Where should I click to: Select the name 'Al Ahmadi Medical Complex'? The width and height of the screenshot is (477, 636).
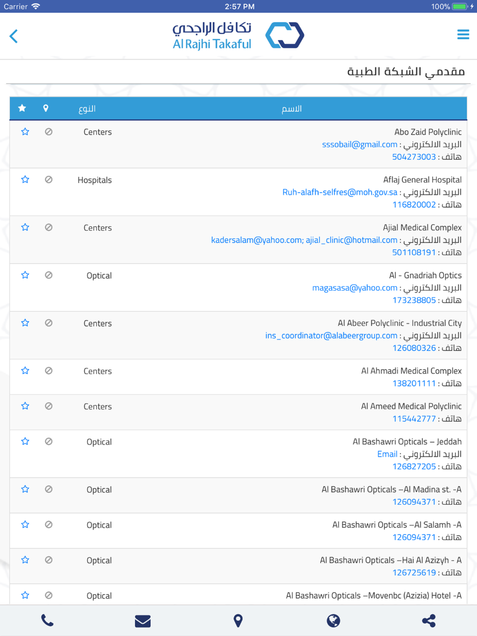(412, 370)
